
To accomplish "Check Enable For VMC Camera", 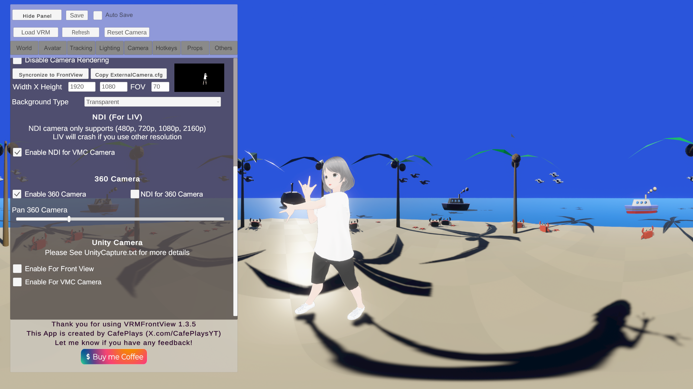I will (x=17, y=282).
